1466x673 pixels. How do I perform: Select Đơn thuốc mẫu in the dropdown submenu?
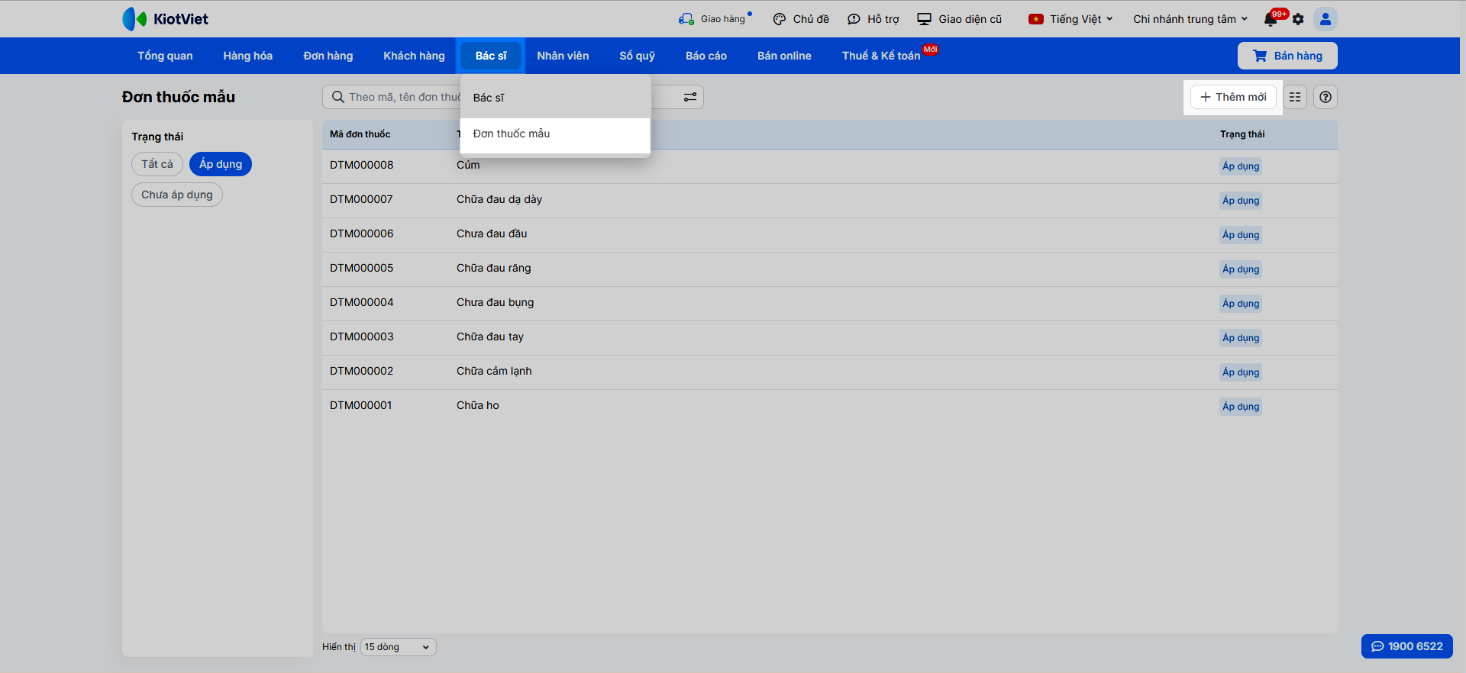coord(555,134)
